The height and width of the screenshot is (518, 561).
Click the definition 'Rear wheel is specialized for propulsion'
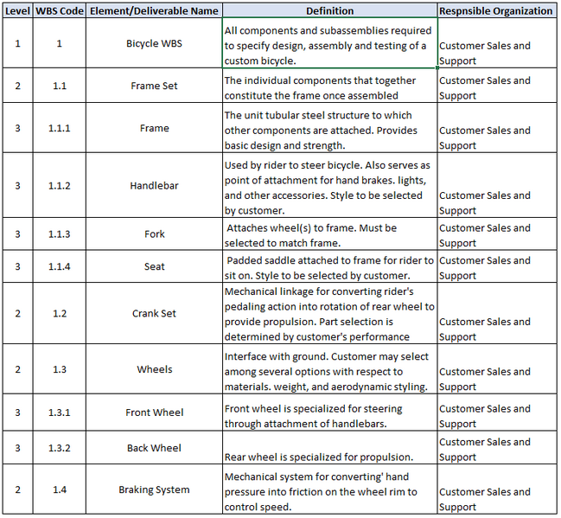pos(330,447)
